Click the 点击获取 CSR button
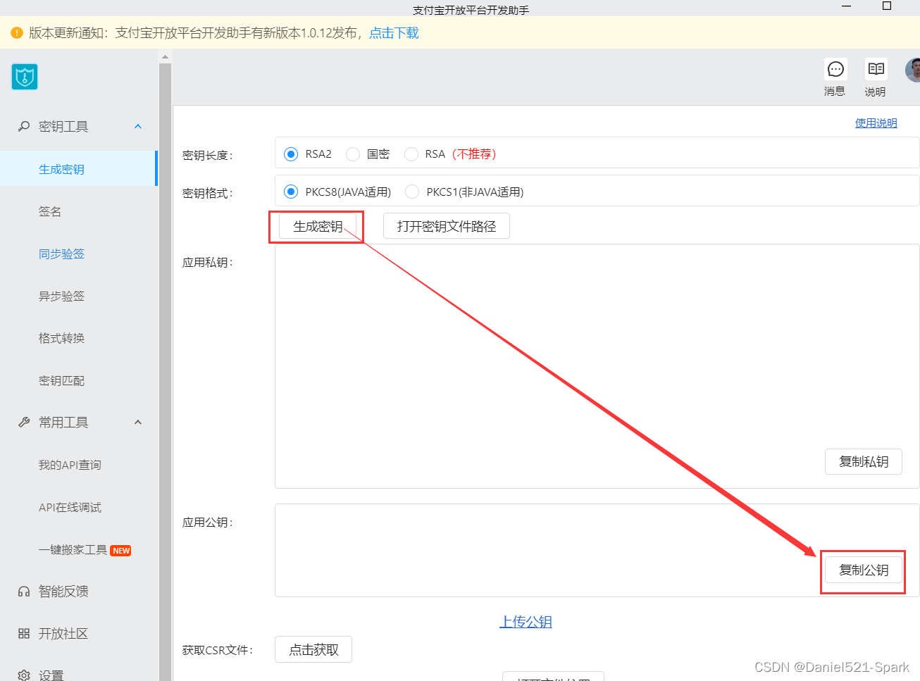The height and width of the screenshot is (681, 920). click(313, 650)
